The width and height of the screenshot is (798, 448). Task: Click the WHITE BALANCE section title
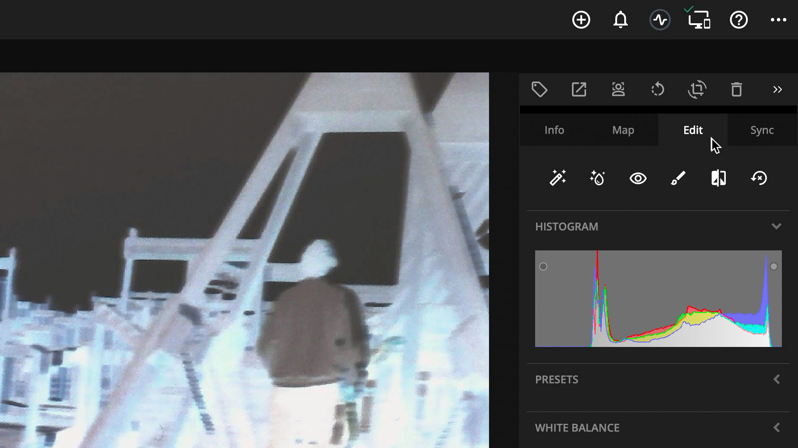(577, 428)
